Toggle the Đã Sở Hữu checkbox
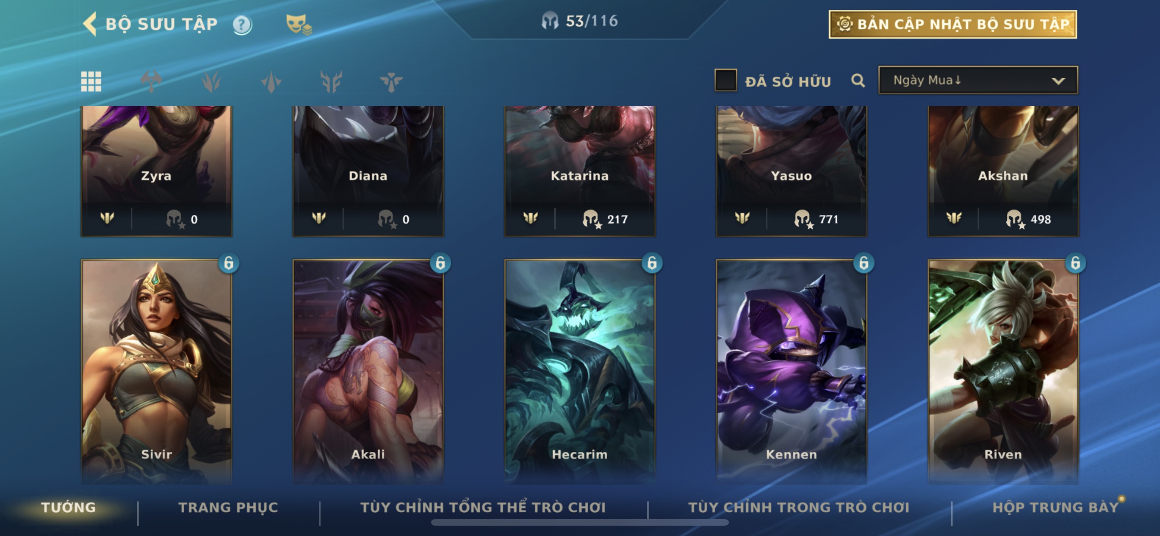This screenshot has height=536, width=1160. 725,80
